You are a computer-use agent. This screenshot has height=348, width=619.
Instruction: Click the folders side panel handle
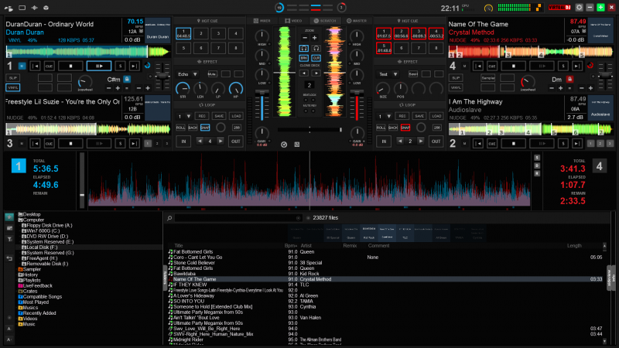165,278
